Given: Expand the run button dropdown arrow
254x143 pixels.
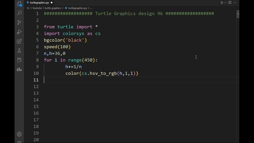Looking at the screenshot, I should pyautogui.click(x=225, y=3).
